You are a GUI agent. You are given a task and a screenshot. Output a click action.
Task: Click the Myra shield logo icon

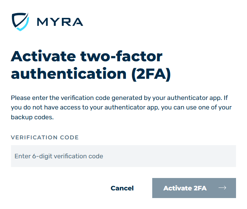point(20,22)
